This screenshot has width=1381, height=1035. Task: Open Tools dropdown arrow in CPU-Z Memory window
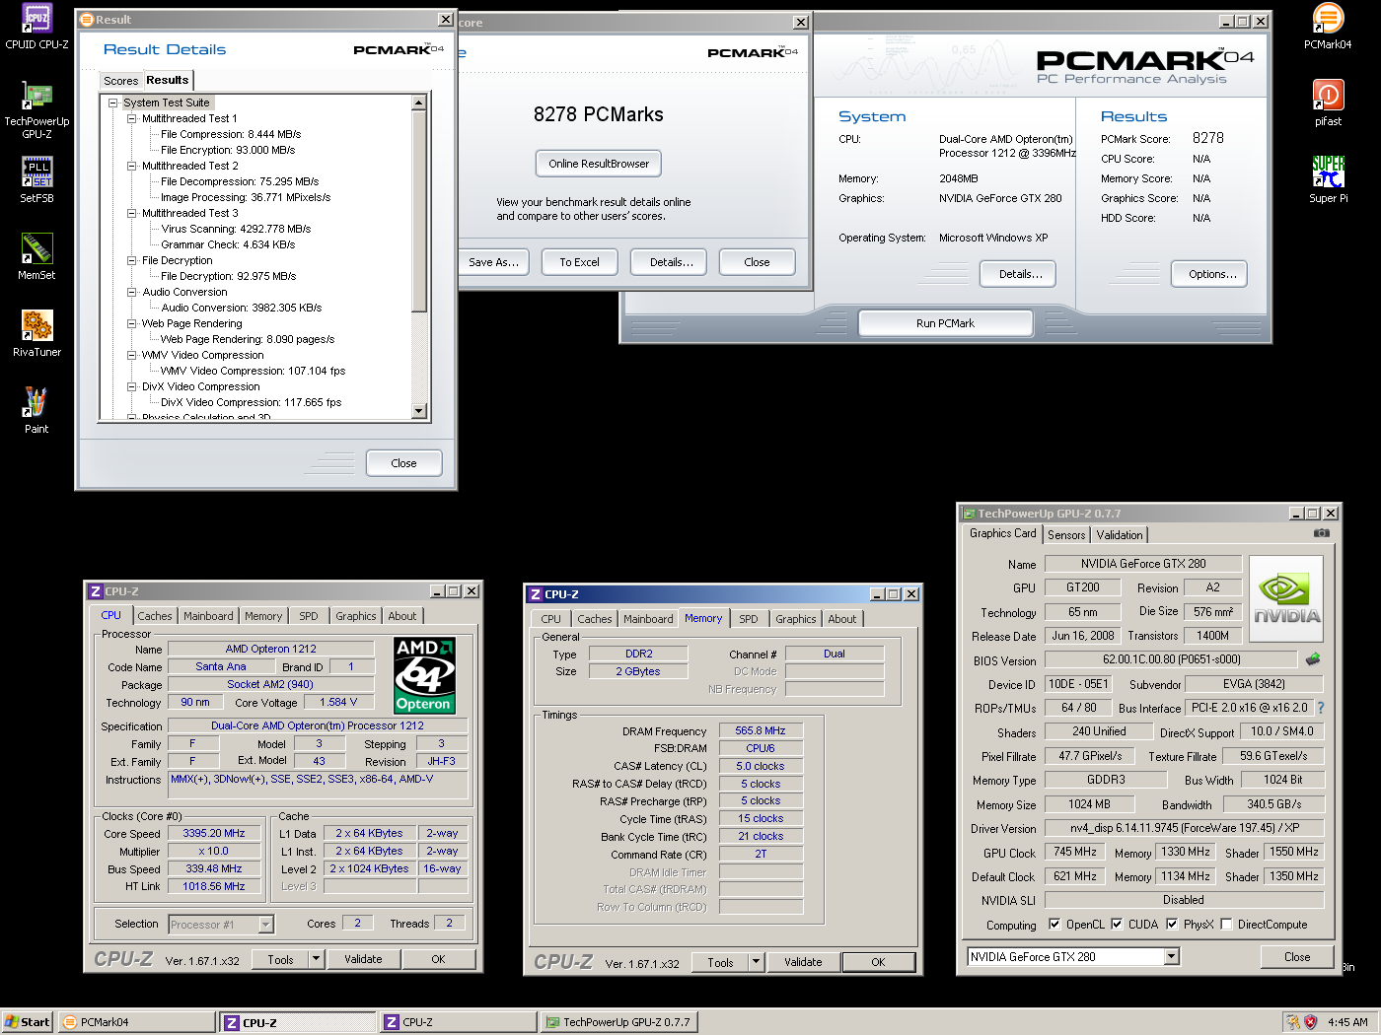[x=756, y=962]
